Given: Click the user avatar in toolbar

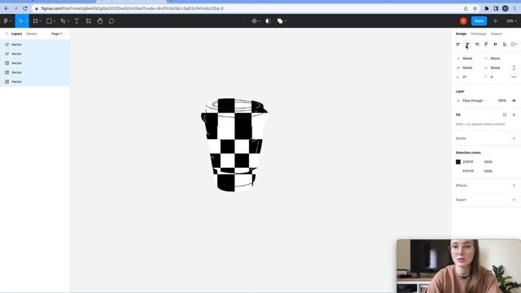Looking at the screenshot, I should (x=463, y=21).
